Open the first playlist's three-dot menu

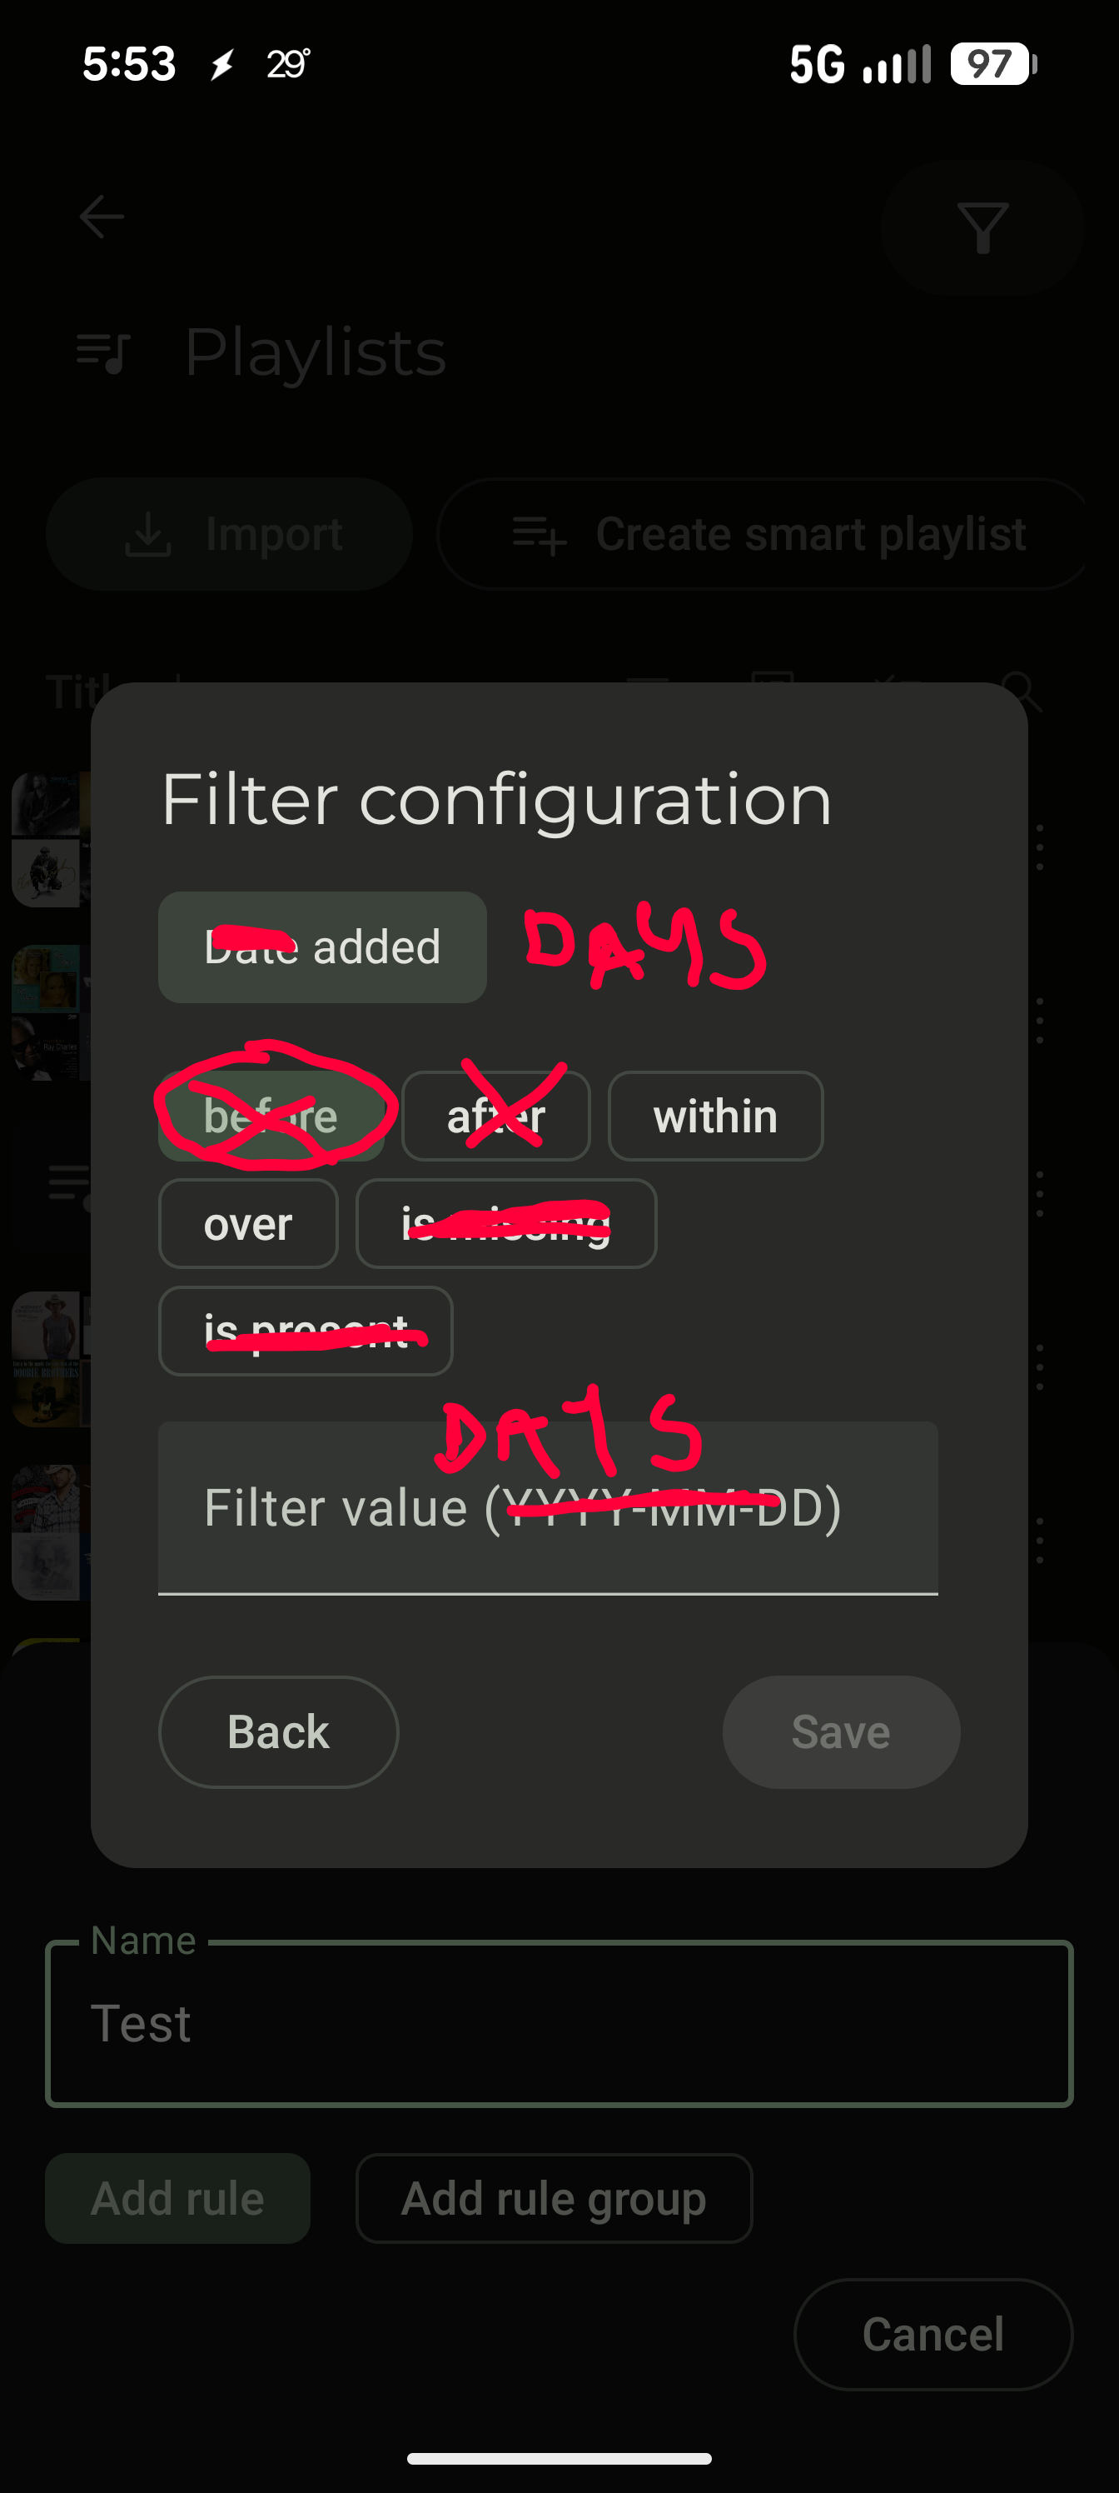[x=1040, y=847]
